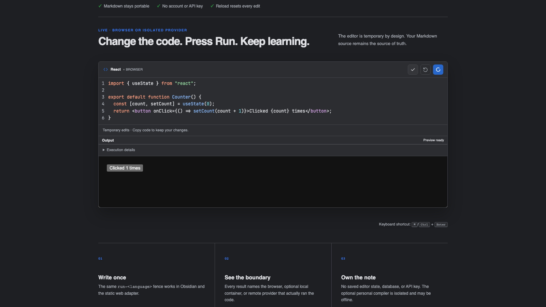Click the "Write once" heading

tap(112, 278)
